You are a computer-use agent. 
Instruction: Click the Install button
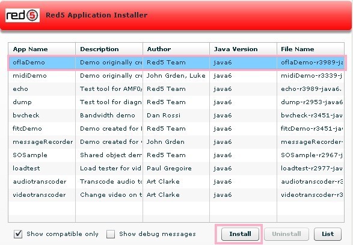240,234
